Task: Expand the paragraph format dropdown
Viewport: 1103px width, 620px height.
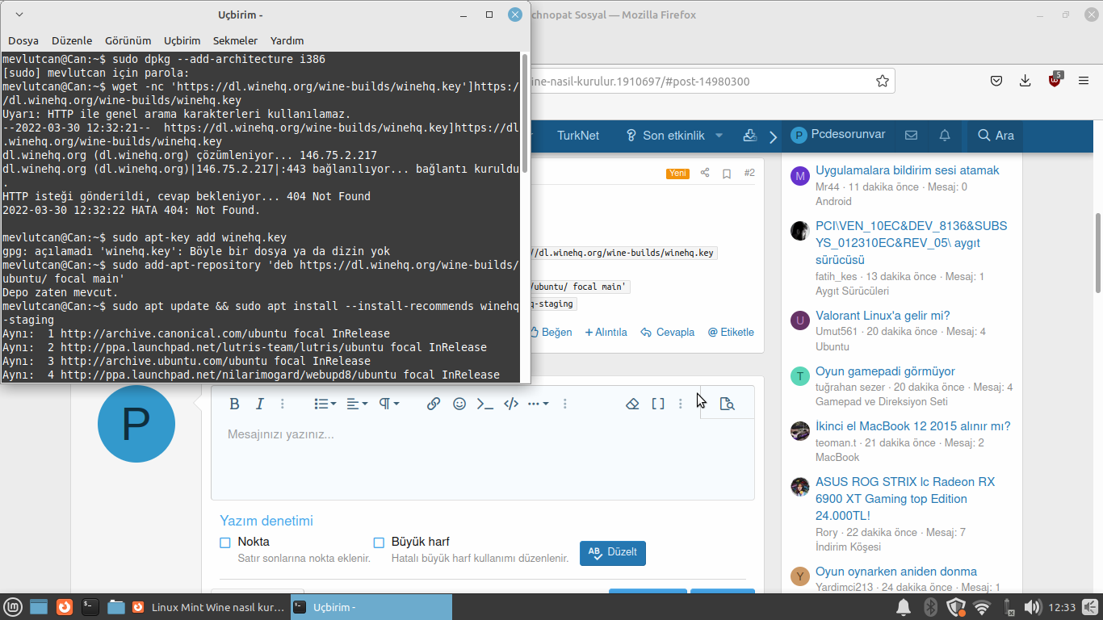Action: [389, 404]
